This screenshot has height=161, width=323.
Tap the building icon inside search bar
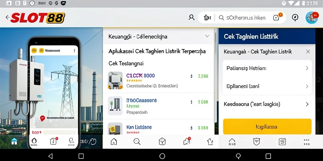coord(207,18)
